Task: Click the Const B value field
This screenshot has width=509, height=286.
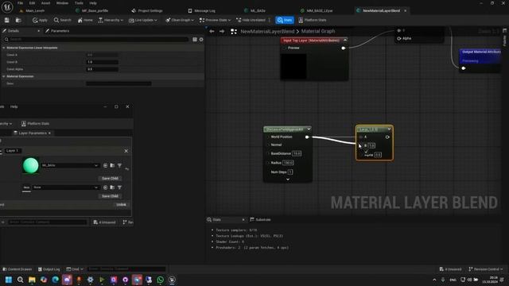Action: (x=102, y=62)
